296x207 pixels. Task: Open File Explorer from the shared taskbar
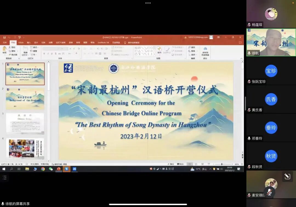pos(27,169)
